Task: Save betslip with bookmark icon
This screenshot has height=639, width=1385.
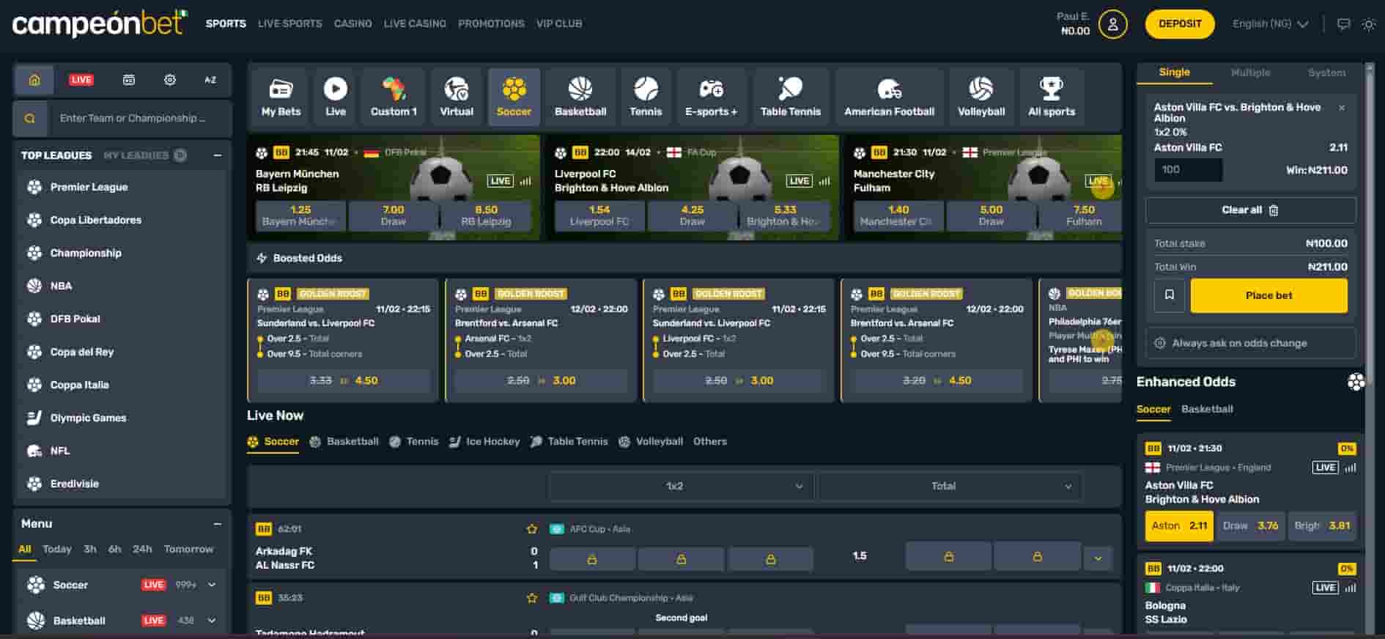Action: (x=1170, y=295)
